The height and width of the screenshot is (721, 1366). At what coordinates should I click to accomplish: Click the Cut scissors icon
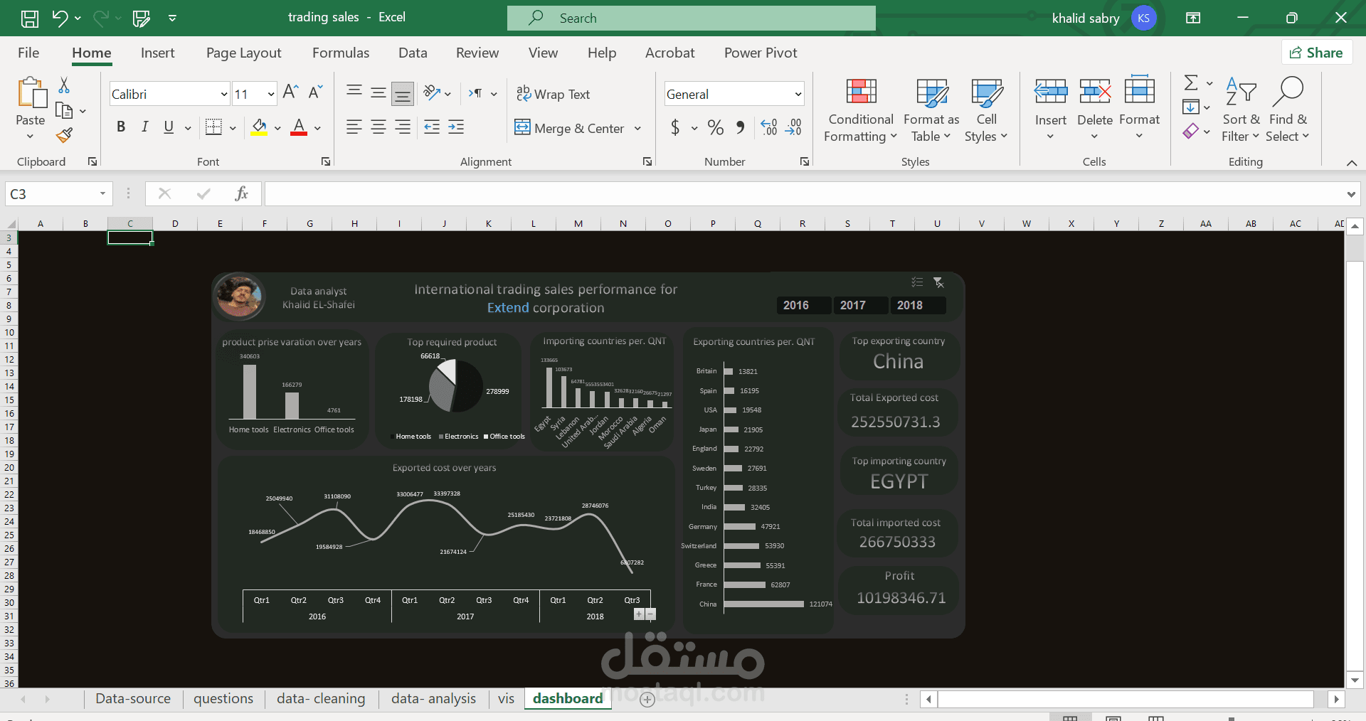coord(64,85)
